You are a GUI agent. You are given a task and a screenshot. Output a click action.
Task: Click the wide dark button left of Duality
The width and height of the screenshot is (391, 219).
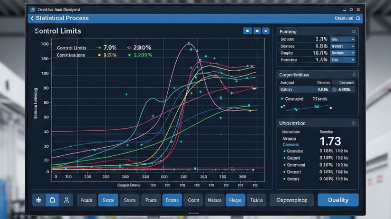coord(292,200)
